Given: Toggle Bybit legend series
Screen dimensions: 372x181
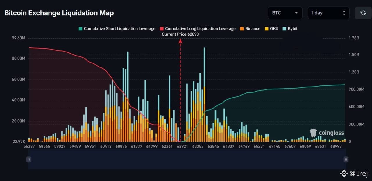Looking at the screenshot, I should point(290,28).
